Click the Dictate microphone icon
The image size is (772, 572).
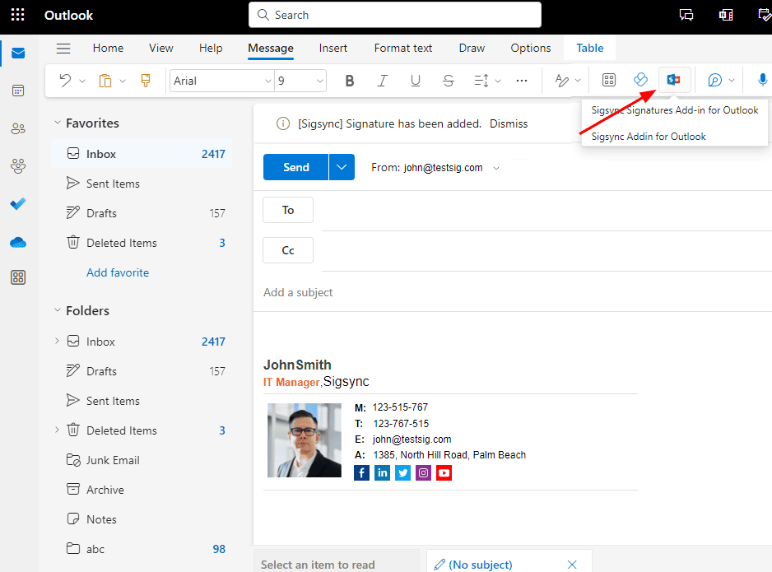[762, 81]
